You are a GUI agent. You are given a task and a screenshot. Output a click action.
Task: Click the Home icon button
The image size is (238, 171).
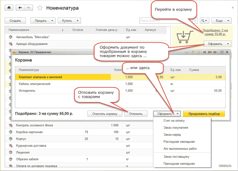pos(9,8)
